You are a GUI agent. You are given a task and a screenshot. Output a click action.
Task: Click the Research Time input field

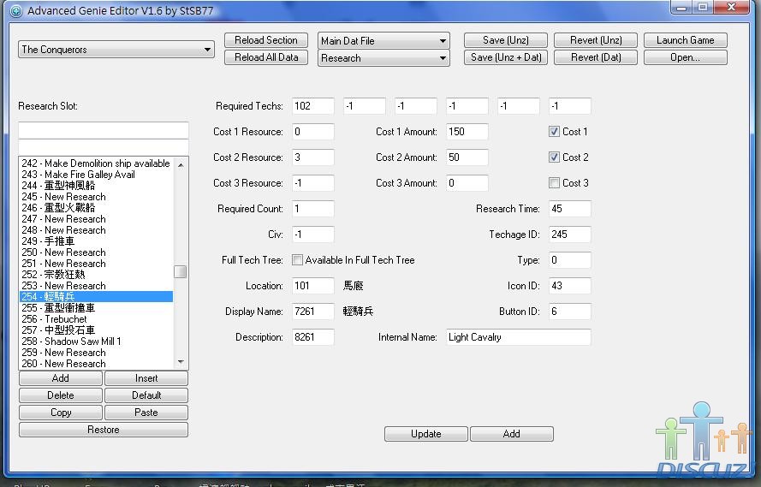(569, 209)
